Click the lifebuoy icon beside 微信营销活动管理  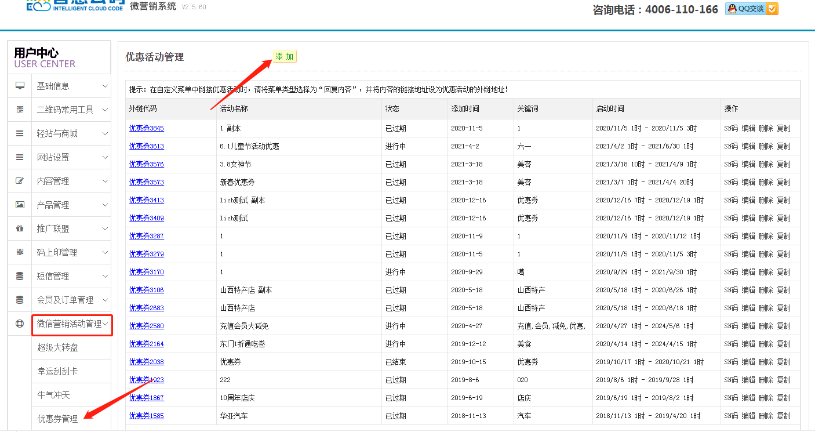tap(20, 324)
